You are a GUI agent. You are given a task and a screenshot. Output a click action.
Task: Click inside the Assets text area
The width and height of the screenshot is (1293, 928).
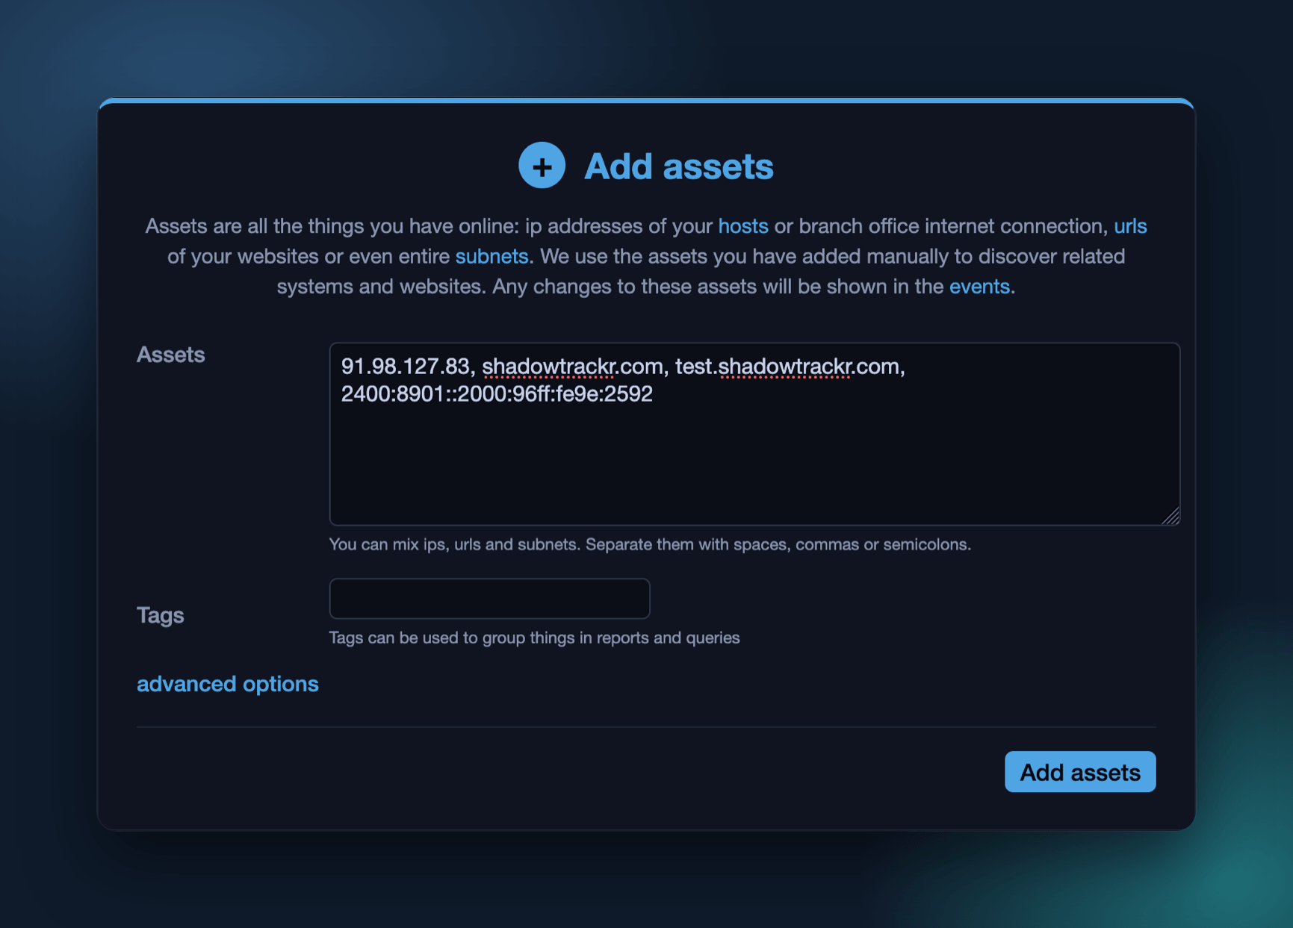[754, 434]
